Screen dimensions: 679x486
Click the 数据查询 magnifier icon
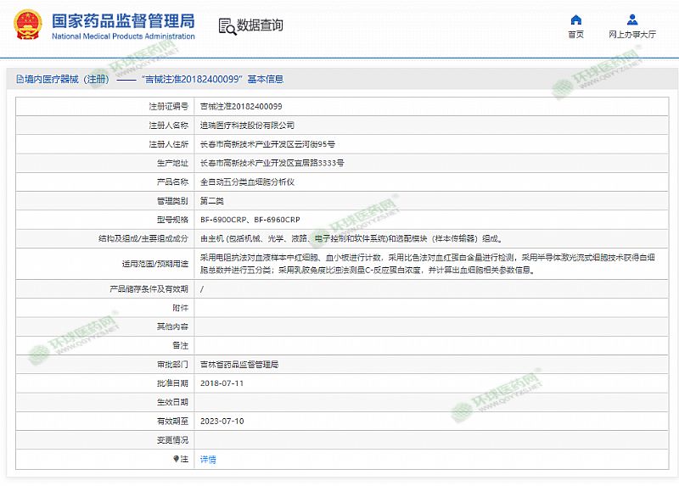pyautogui.click(x=227, y=26)
